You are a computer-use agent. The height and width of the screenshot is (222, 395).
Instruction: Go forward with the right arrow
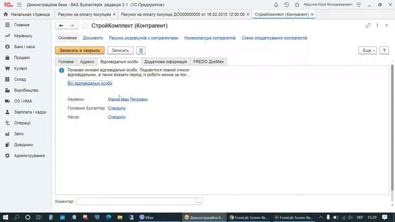(x=72, y=25)
